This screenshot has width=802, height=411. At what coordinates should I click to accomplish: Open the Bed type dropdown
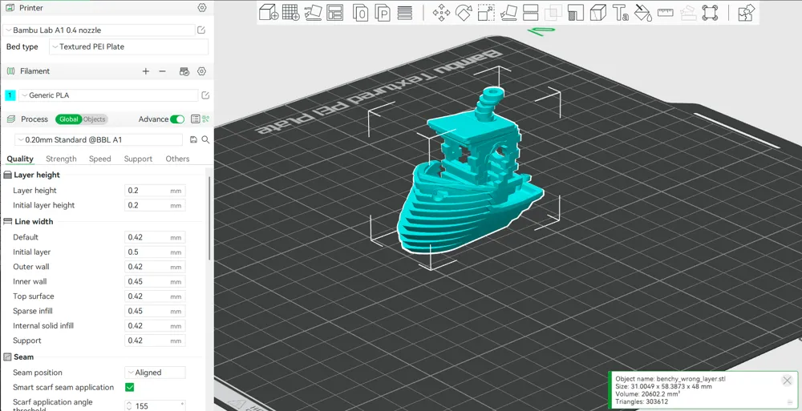129,46
